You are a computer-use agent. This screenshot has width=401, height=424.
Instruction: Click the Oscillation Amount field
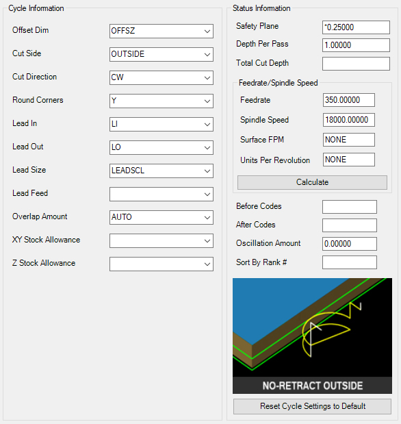[350, 244]
